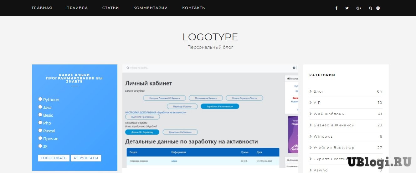
Task: Select the Pythoon radio option
Action: click(x=40, y=99)
